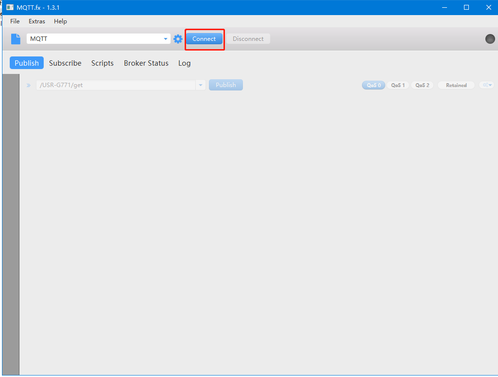Click the /USR-G771/get topic input field
Viewport: 498px width, 377px height.
point(116,85)
